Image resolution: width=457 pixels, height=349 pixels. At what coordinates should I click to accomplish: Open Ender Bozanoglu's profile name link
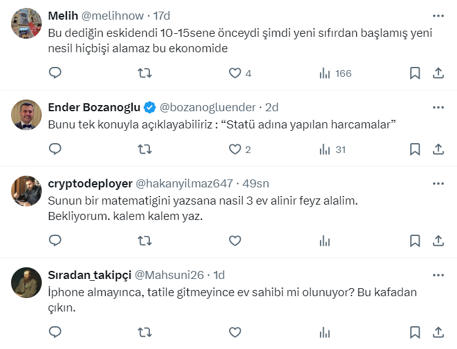pyautogui.click(x=94, y=108)
